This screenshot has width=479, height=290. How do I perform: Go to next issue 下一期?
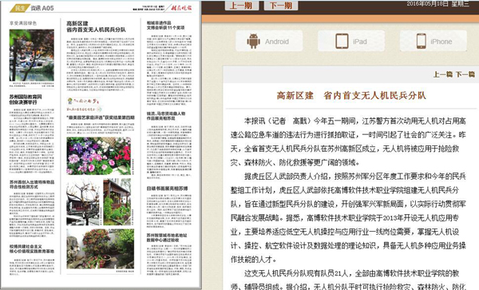click(281, 6)
